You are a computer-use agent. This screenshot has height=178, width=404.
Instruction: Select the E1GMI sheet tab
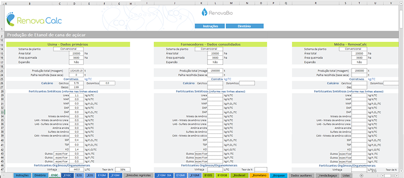pyautogui.click(x=180, y=176)
